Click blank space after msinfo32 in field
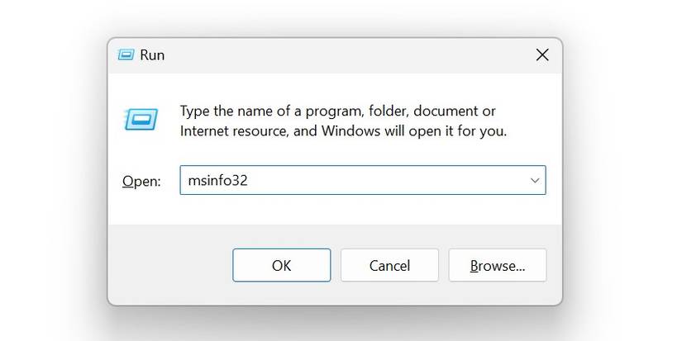This screenshot has width=682, height=341. tap(389, 180)
